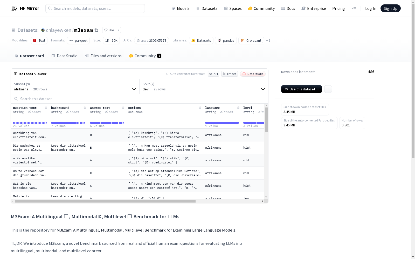Click the chiayewken user avatar
Viewport: 415px width, 259px height.
43,30
